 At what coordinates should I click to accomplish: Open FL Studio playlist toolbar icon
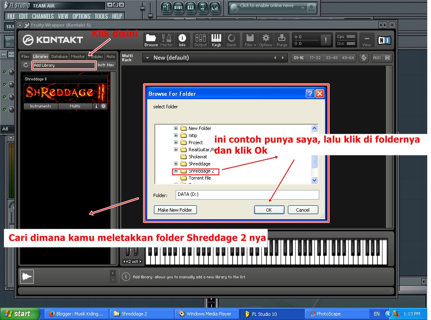pyautogui.click(x=166, y=7)
